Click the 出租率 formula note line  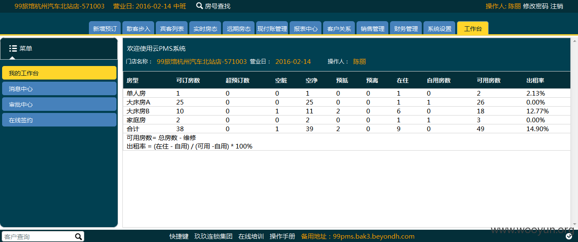pos(189,146)
